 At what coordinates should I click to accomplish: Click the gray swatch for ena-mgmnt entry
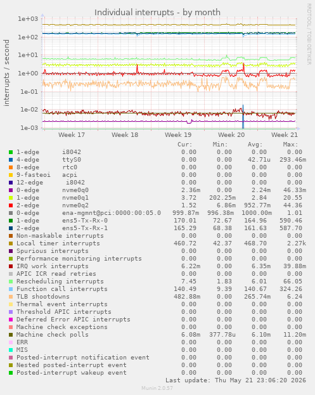[11, 213]
